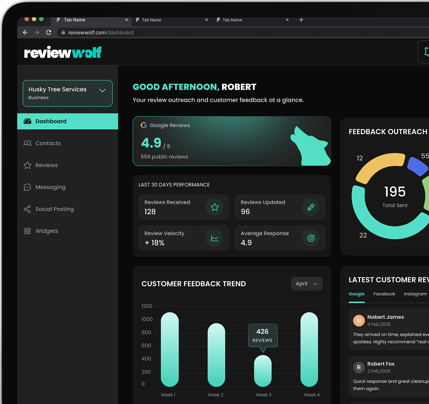The height and width of the screenshot is (404, 429).
Task: Open the Dashboard menu item
Action: pyautogui.click(x=68, y=121)
